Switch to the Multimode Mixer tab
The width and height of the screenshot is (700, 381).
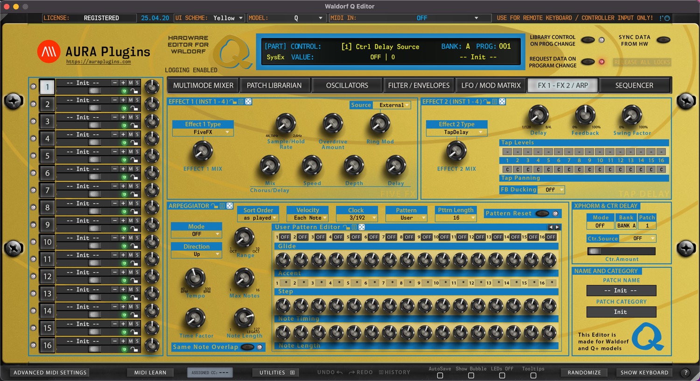click(203, 85)
